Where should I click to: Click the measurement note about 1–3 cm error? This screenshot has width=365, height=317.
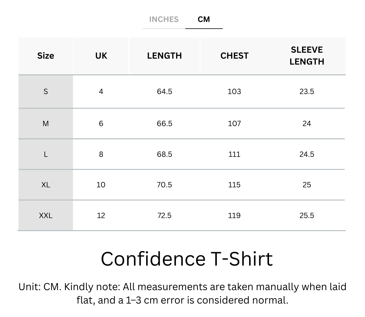coord(182,293)
